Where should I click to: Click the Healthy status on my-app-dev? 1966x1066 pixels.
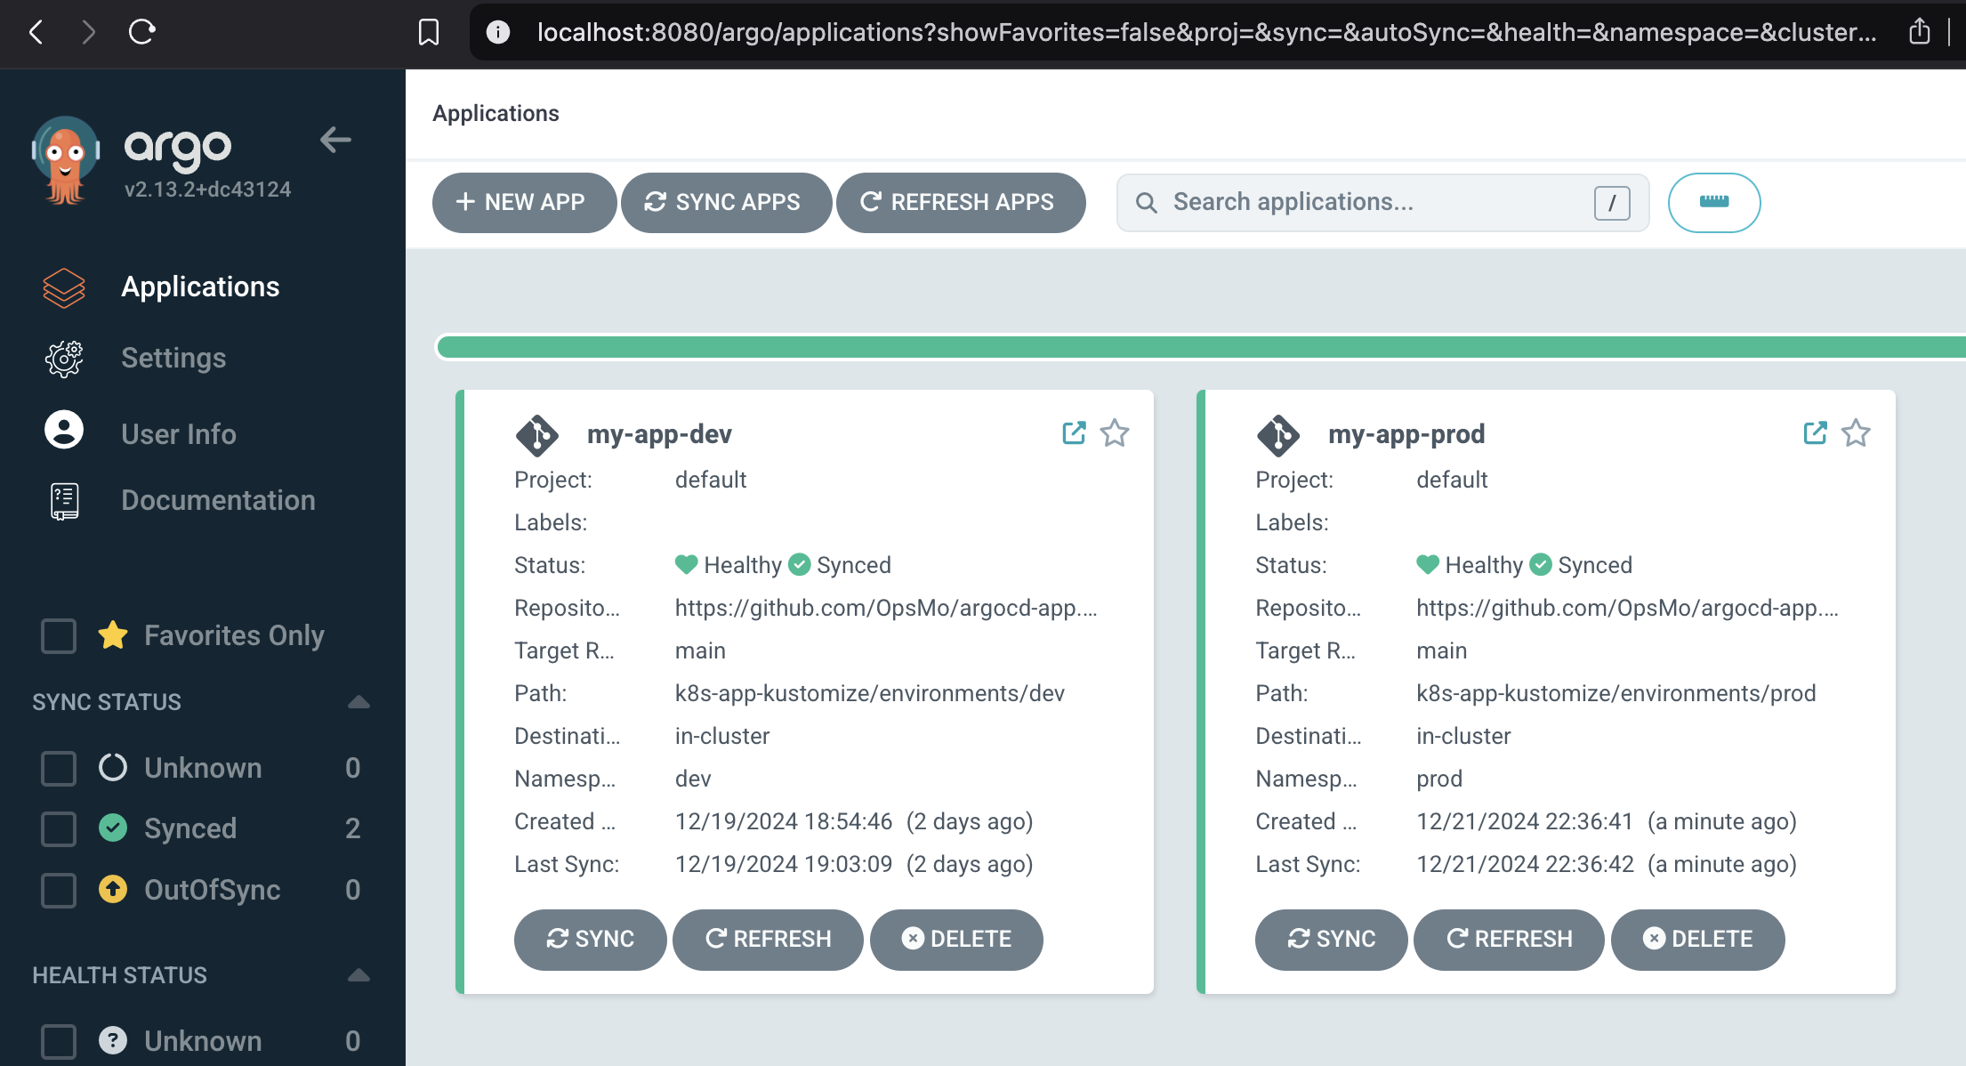click(729, 565)
